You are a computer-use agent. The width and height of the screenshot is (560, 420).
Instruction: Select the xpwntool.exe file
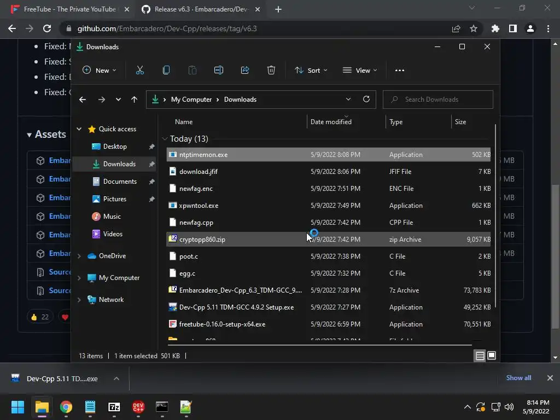pos(328,206)
